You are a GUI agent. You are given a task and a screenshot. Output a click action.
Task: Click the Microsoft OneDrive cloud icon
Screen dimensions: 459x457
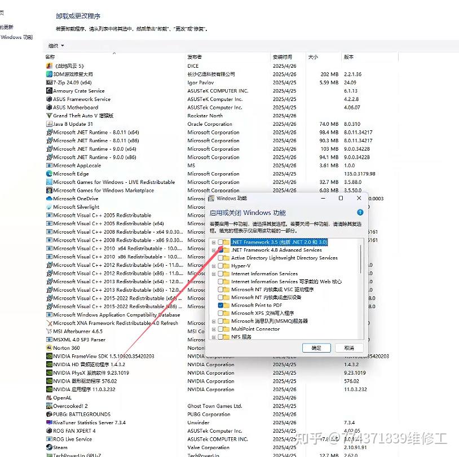pos(49,199)
